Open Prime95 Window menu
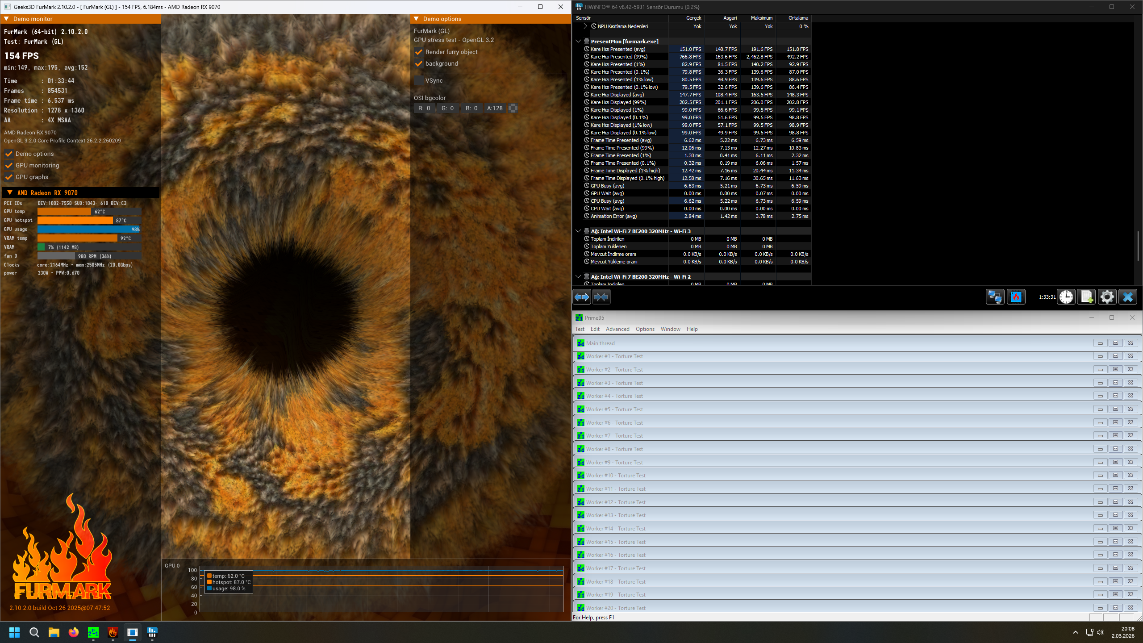Viewport: 1143px width, 643px height. coord(671,329)
